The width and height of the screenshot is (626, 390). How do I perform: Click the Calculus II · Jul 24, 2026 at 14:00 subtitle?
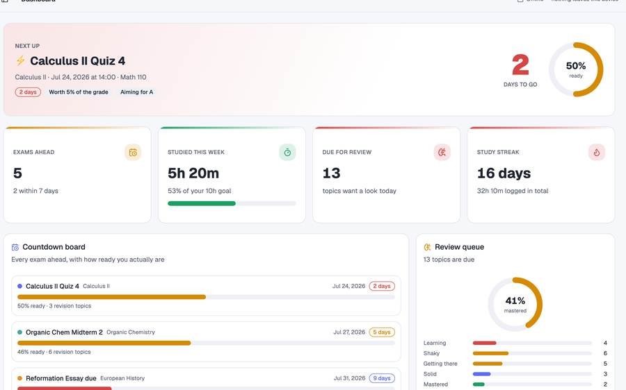81,77
